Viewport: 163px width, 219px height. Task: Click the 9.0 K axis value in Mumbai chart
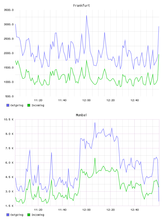click(9, 134)
